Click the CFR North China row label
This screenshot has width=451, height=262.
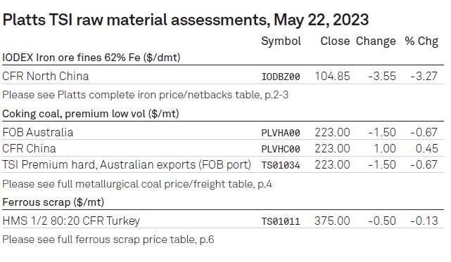[x=46, y=76]
